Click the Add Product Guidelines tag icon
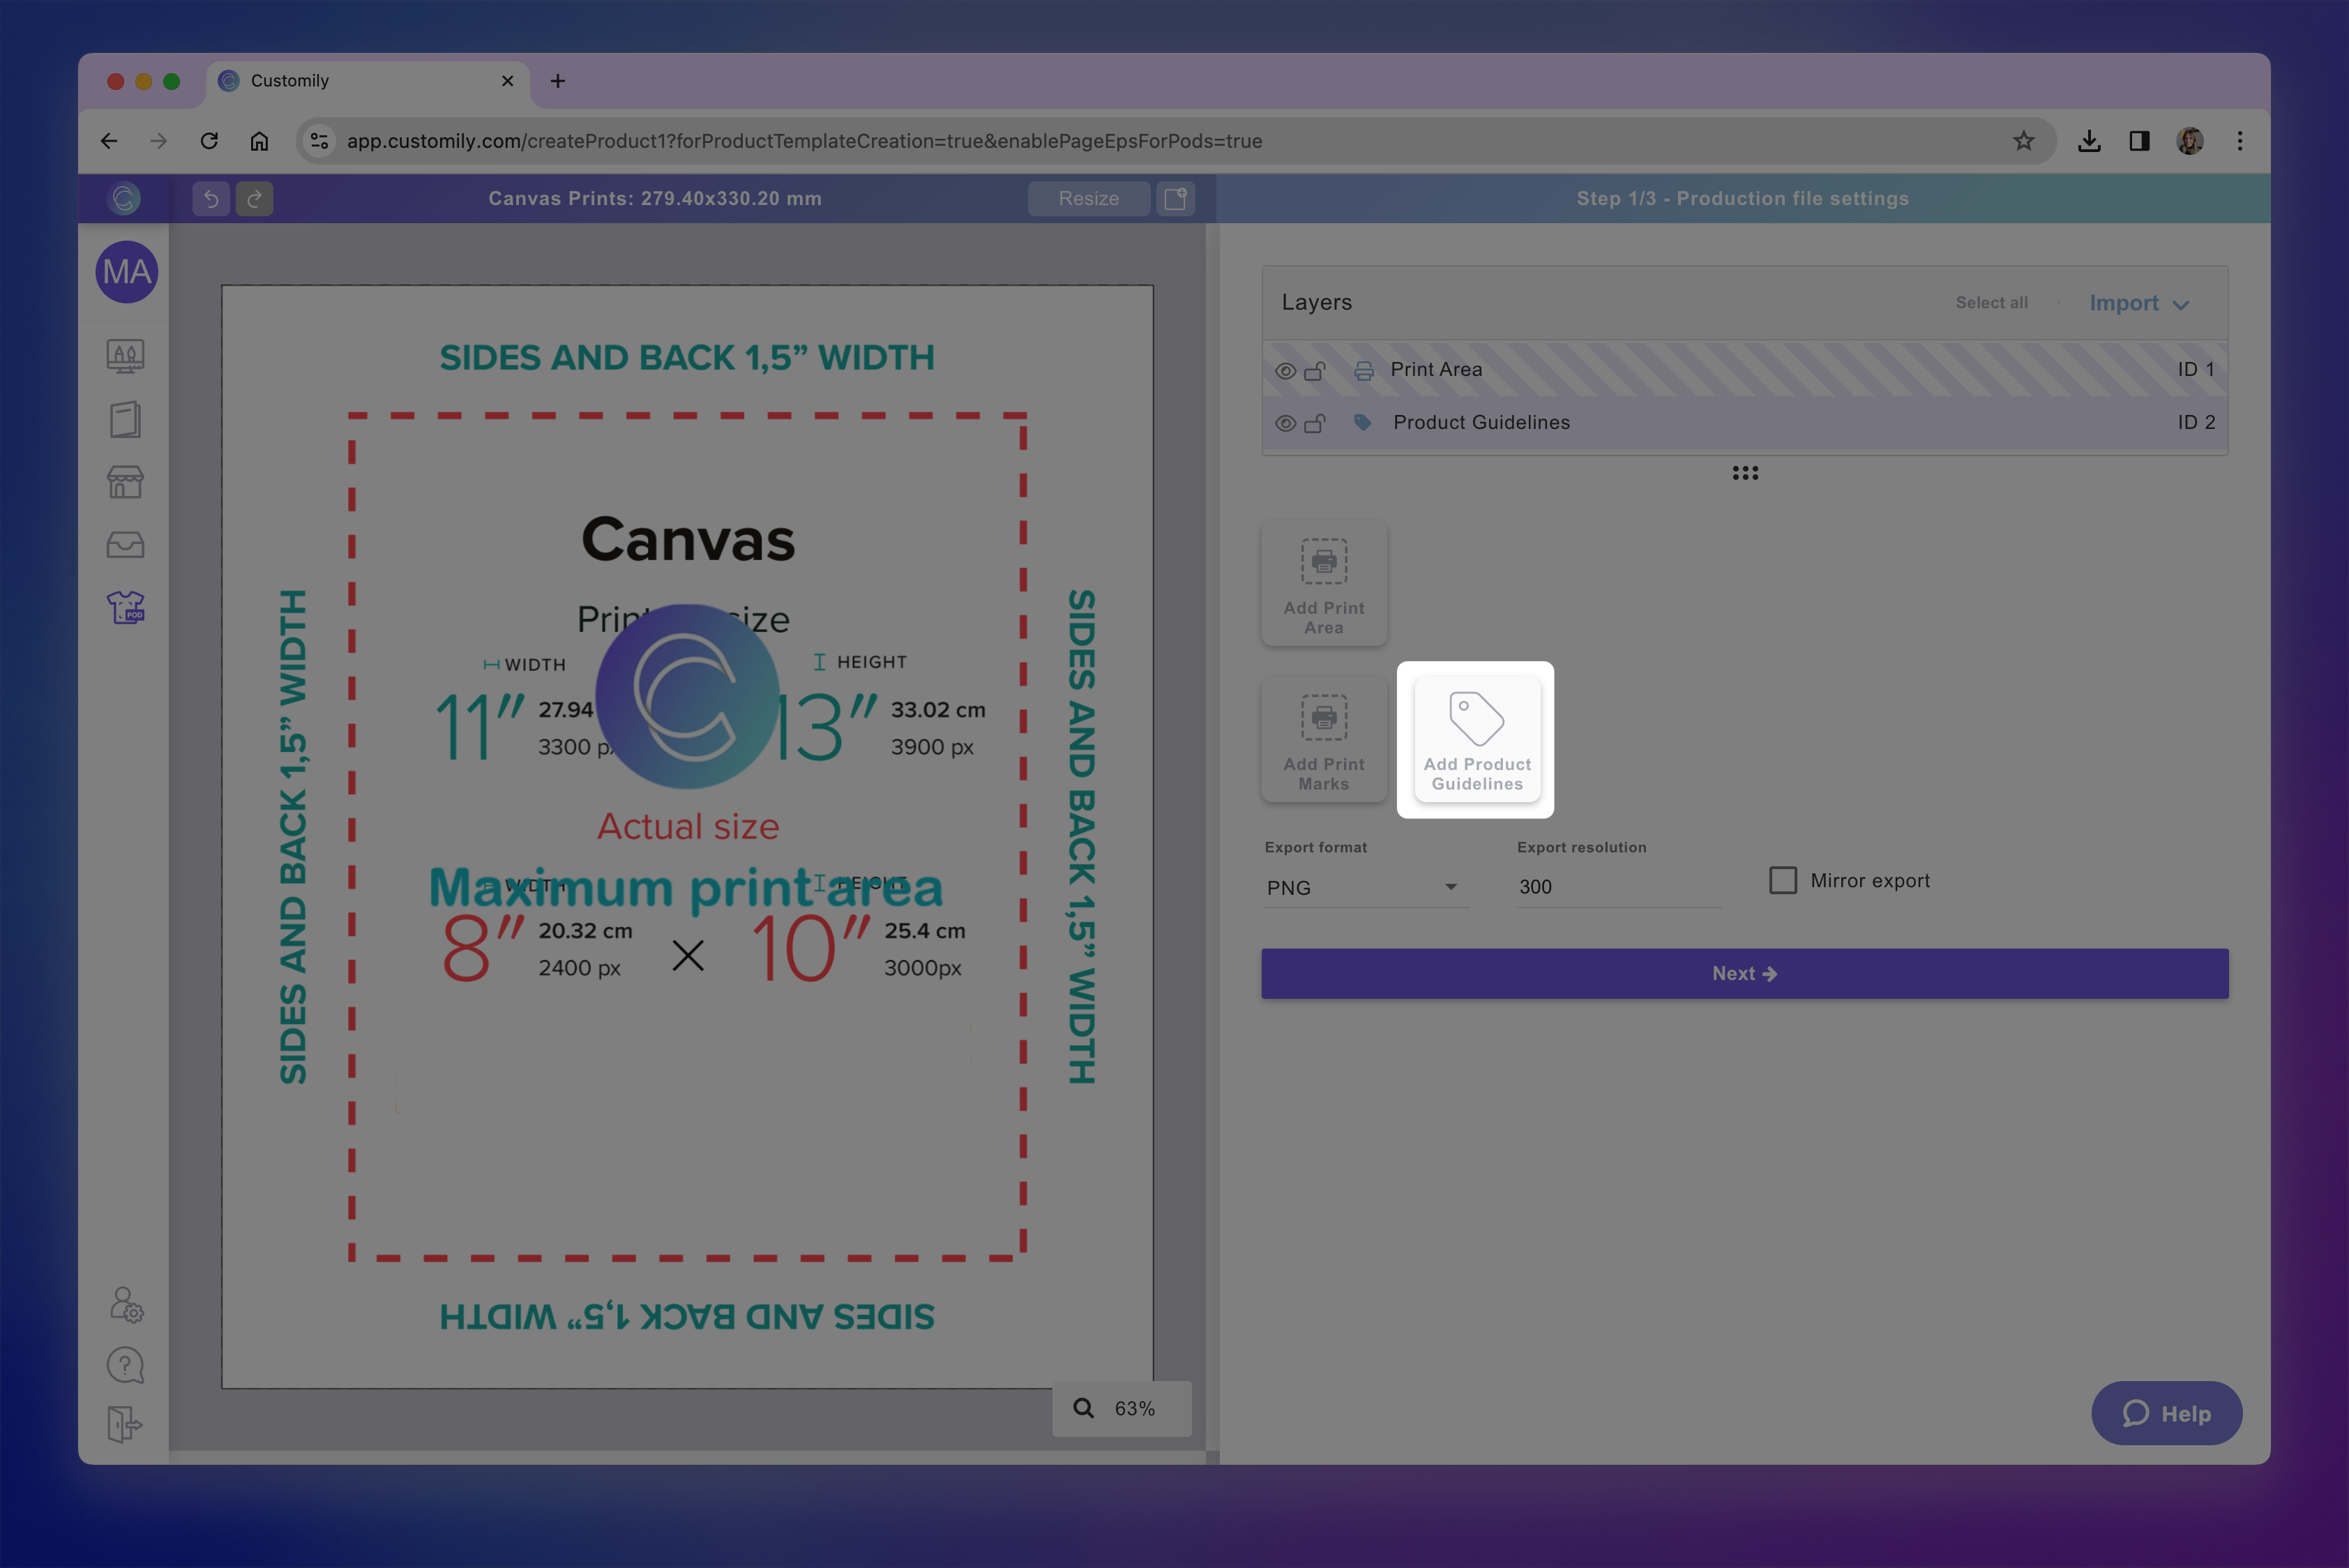Screen dimensions: 2349x1568 (1476, 718)
